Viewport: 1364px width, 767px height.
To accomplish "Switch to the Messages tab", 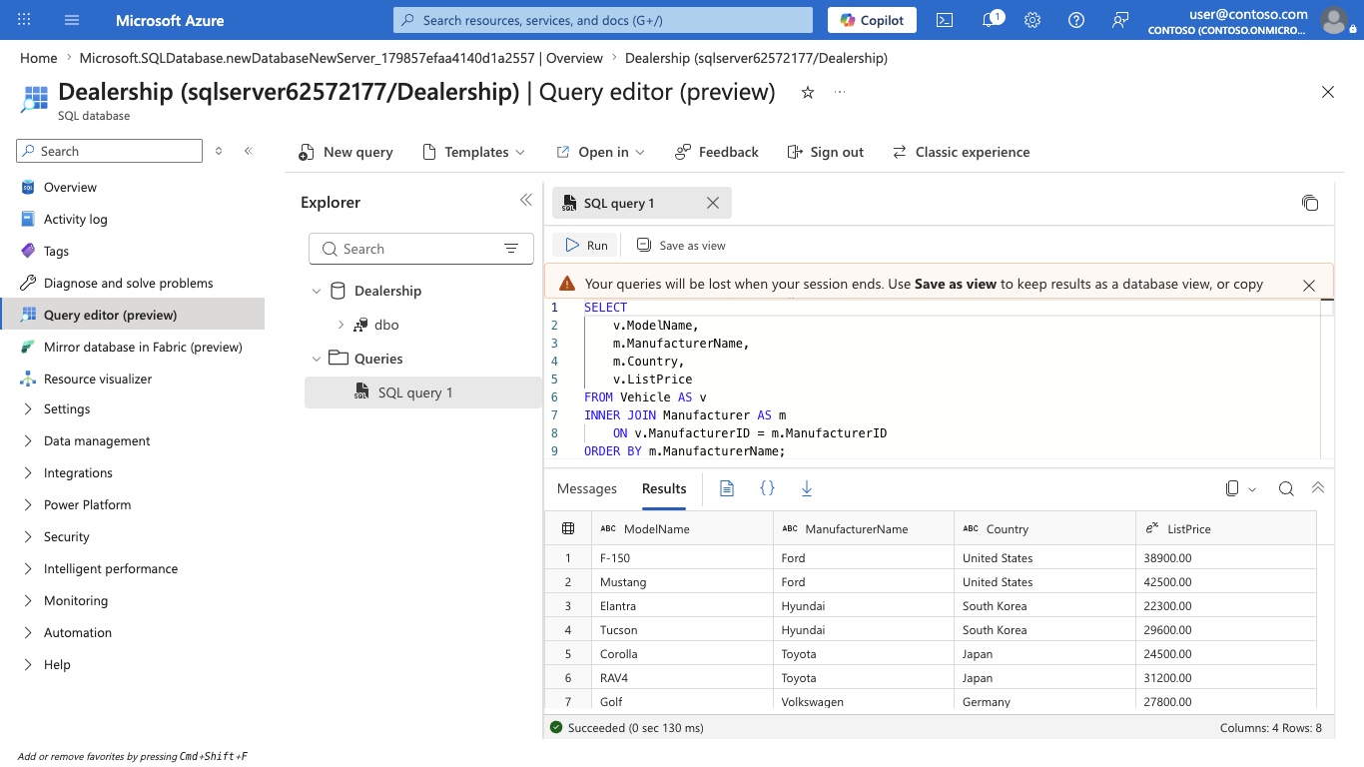I will (587, 488).
